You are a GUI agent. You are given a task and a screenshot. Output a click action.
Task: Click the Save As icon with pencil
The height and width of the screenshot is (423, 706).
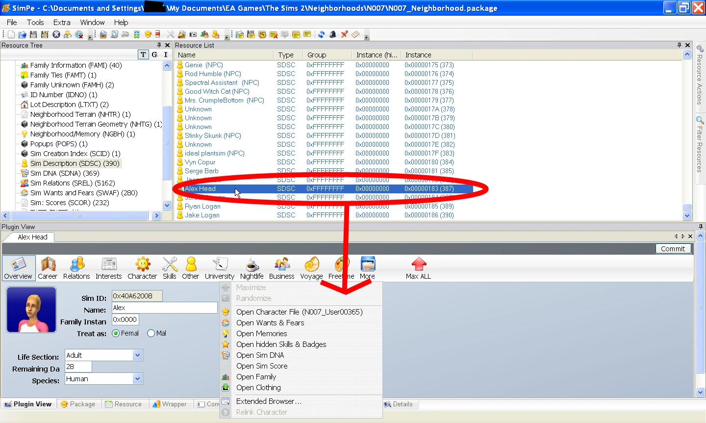(x=45, y=34)
